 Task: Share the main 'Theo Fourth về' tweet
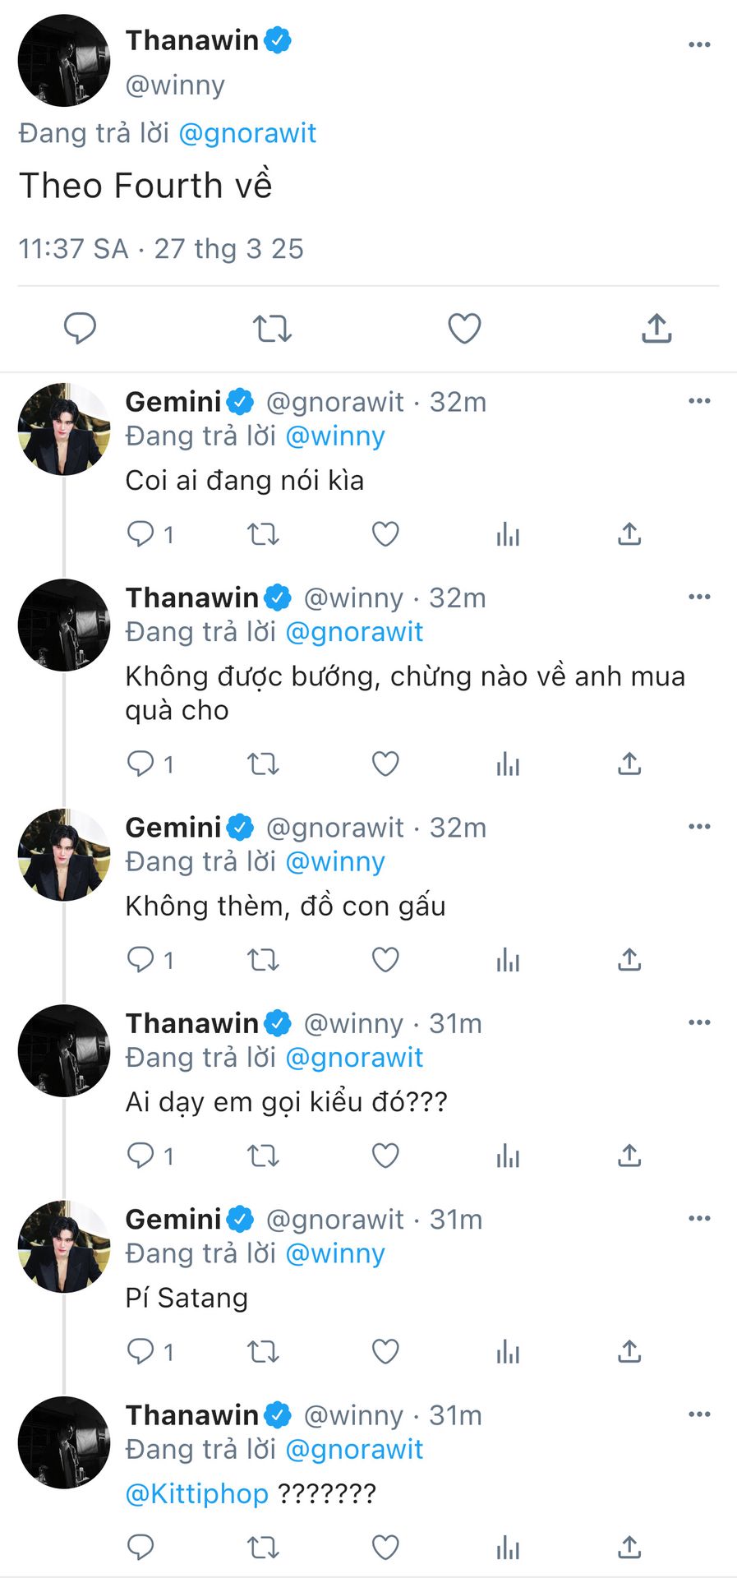point(656,329)
